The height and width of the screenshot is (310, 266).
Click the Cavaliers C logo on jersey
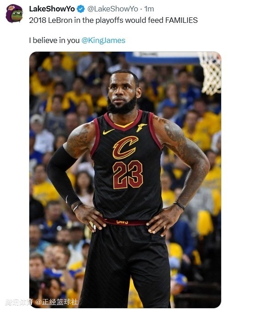pyautogui.click(x=125, y=148)
